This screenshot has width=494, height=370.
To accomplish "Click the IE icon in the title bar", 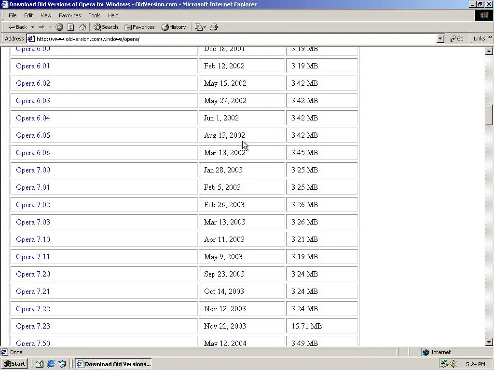I will 4,4.
